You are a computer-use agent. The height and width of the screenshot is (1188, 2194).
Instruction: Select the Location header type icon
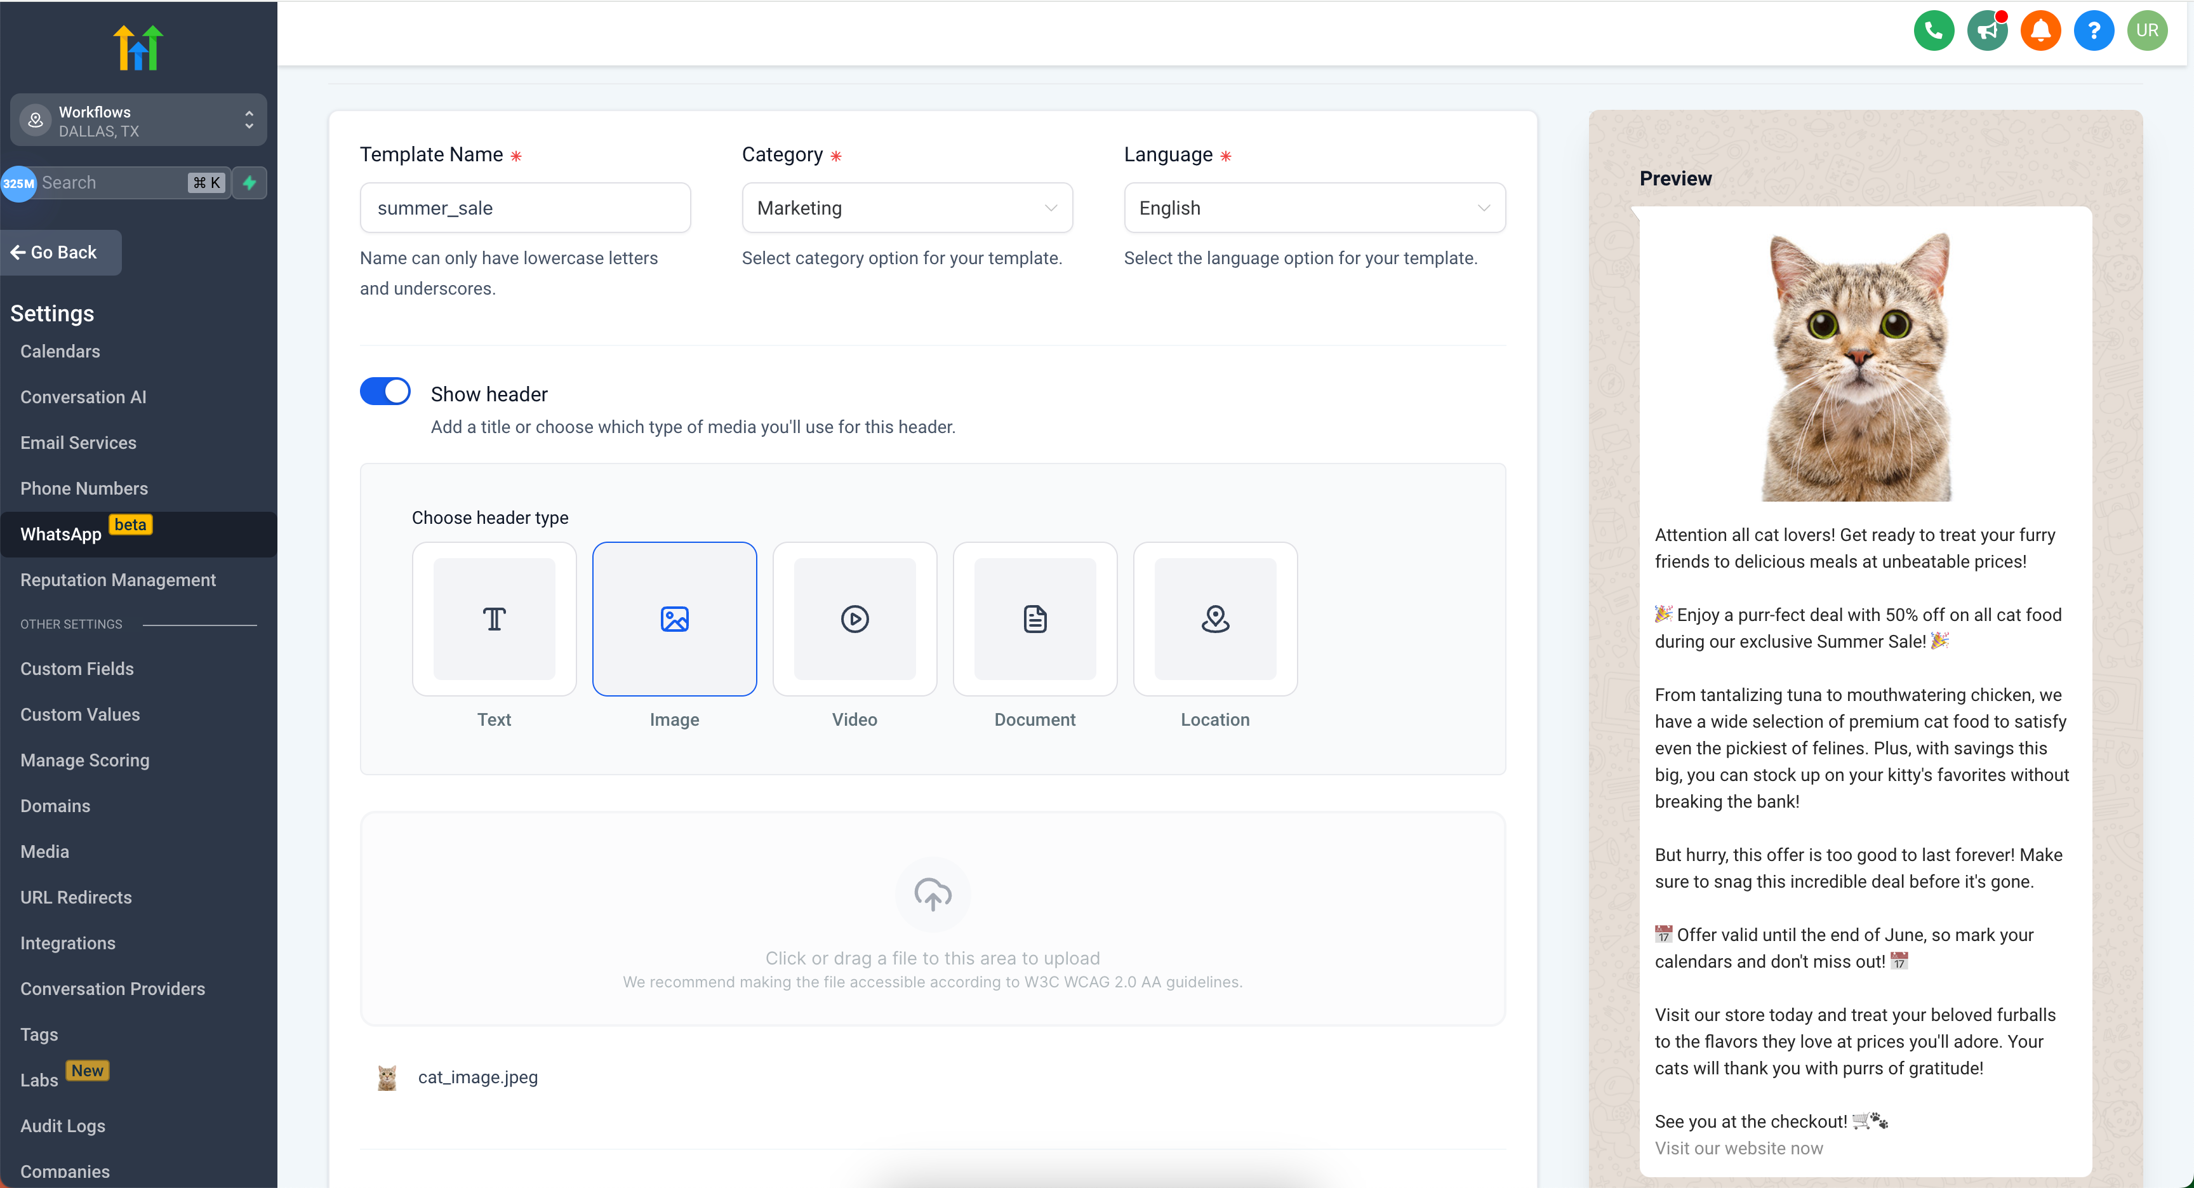(1216, 617)
